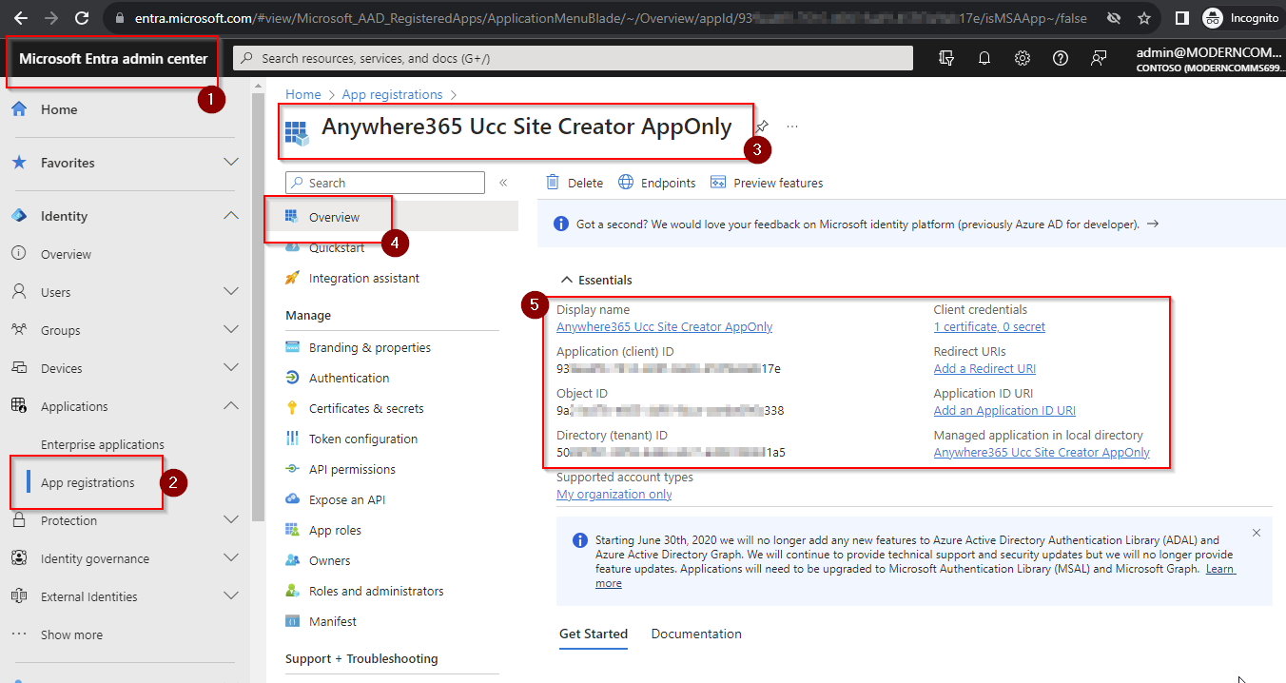
Task: Open the settings gear icon
Action: point(1023,58)
